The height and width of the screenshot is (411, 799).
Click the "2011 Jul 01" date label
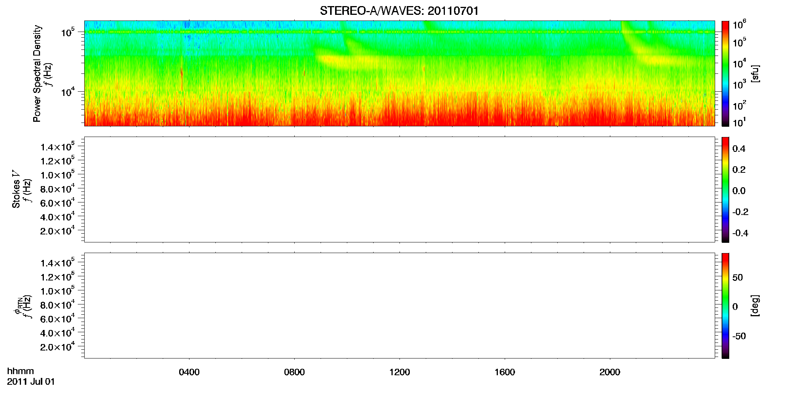[31, 382]
